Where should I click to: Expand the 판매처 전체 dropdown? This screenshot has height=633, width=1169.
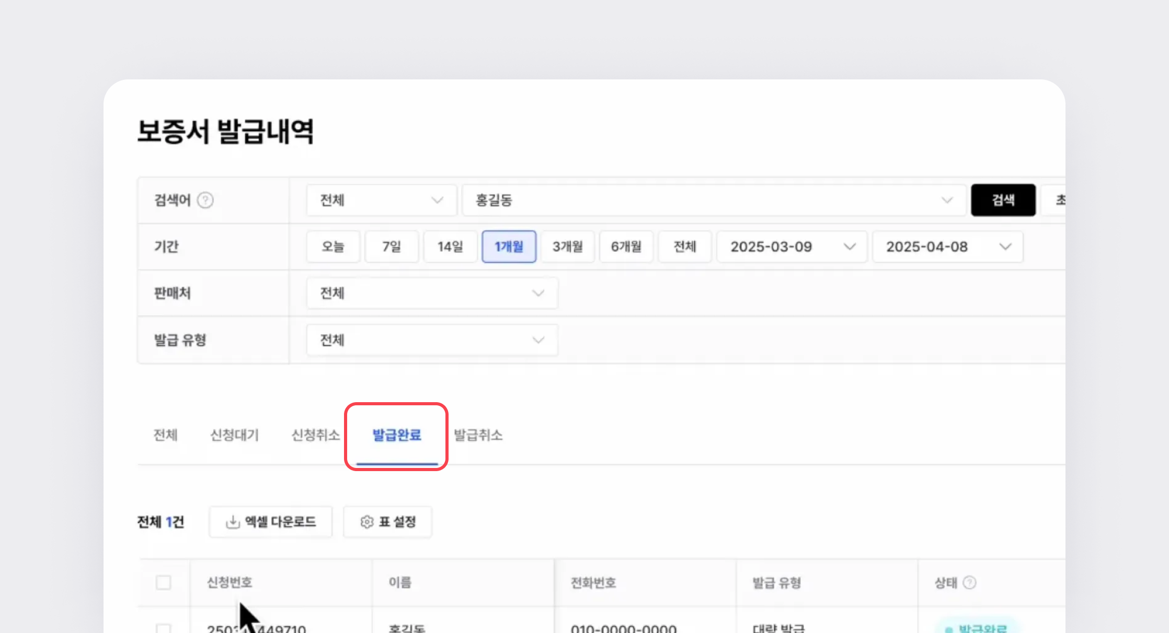(432, 293)
